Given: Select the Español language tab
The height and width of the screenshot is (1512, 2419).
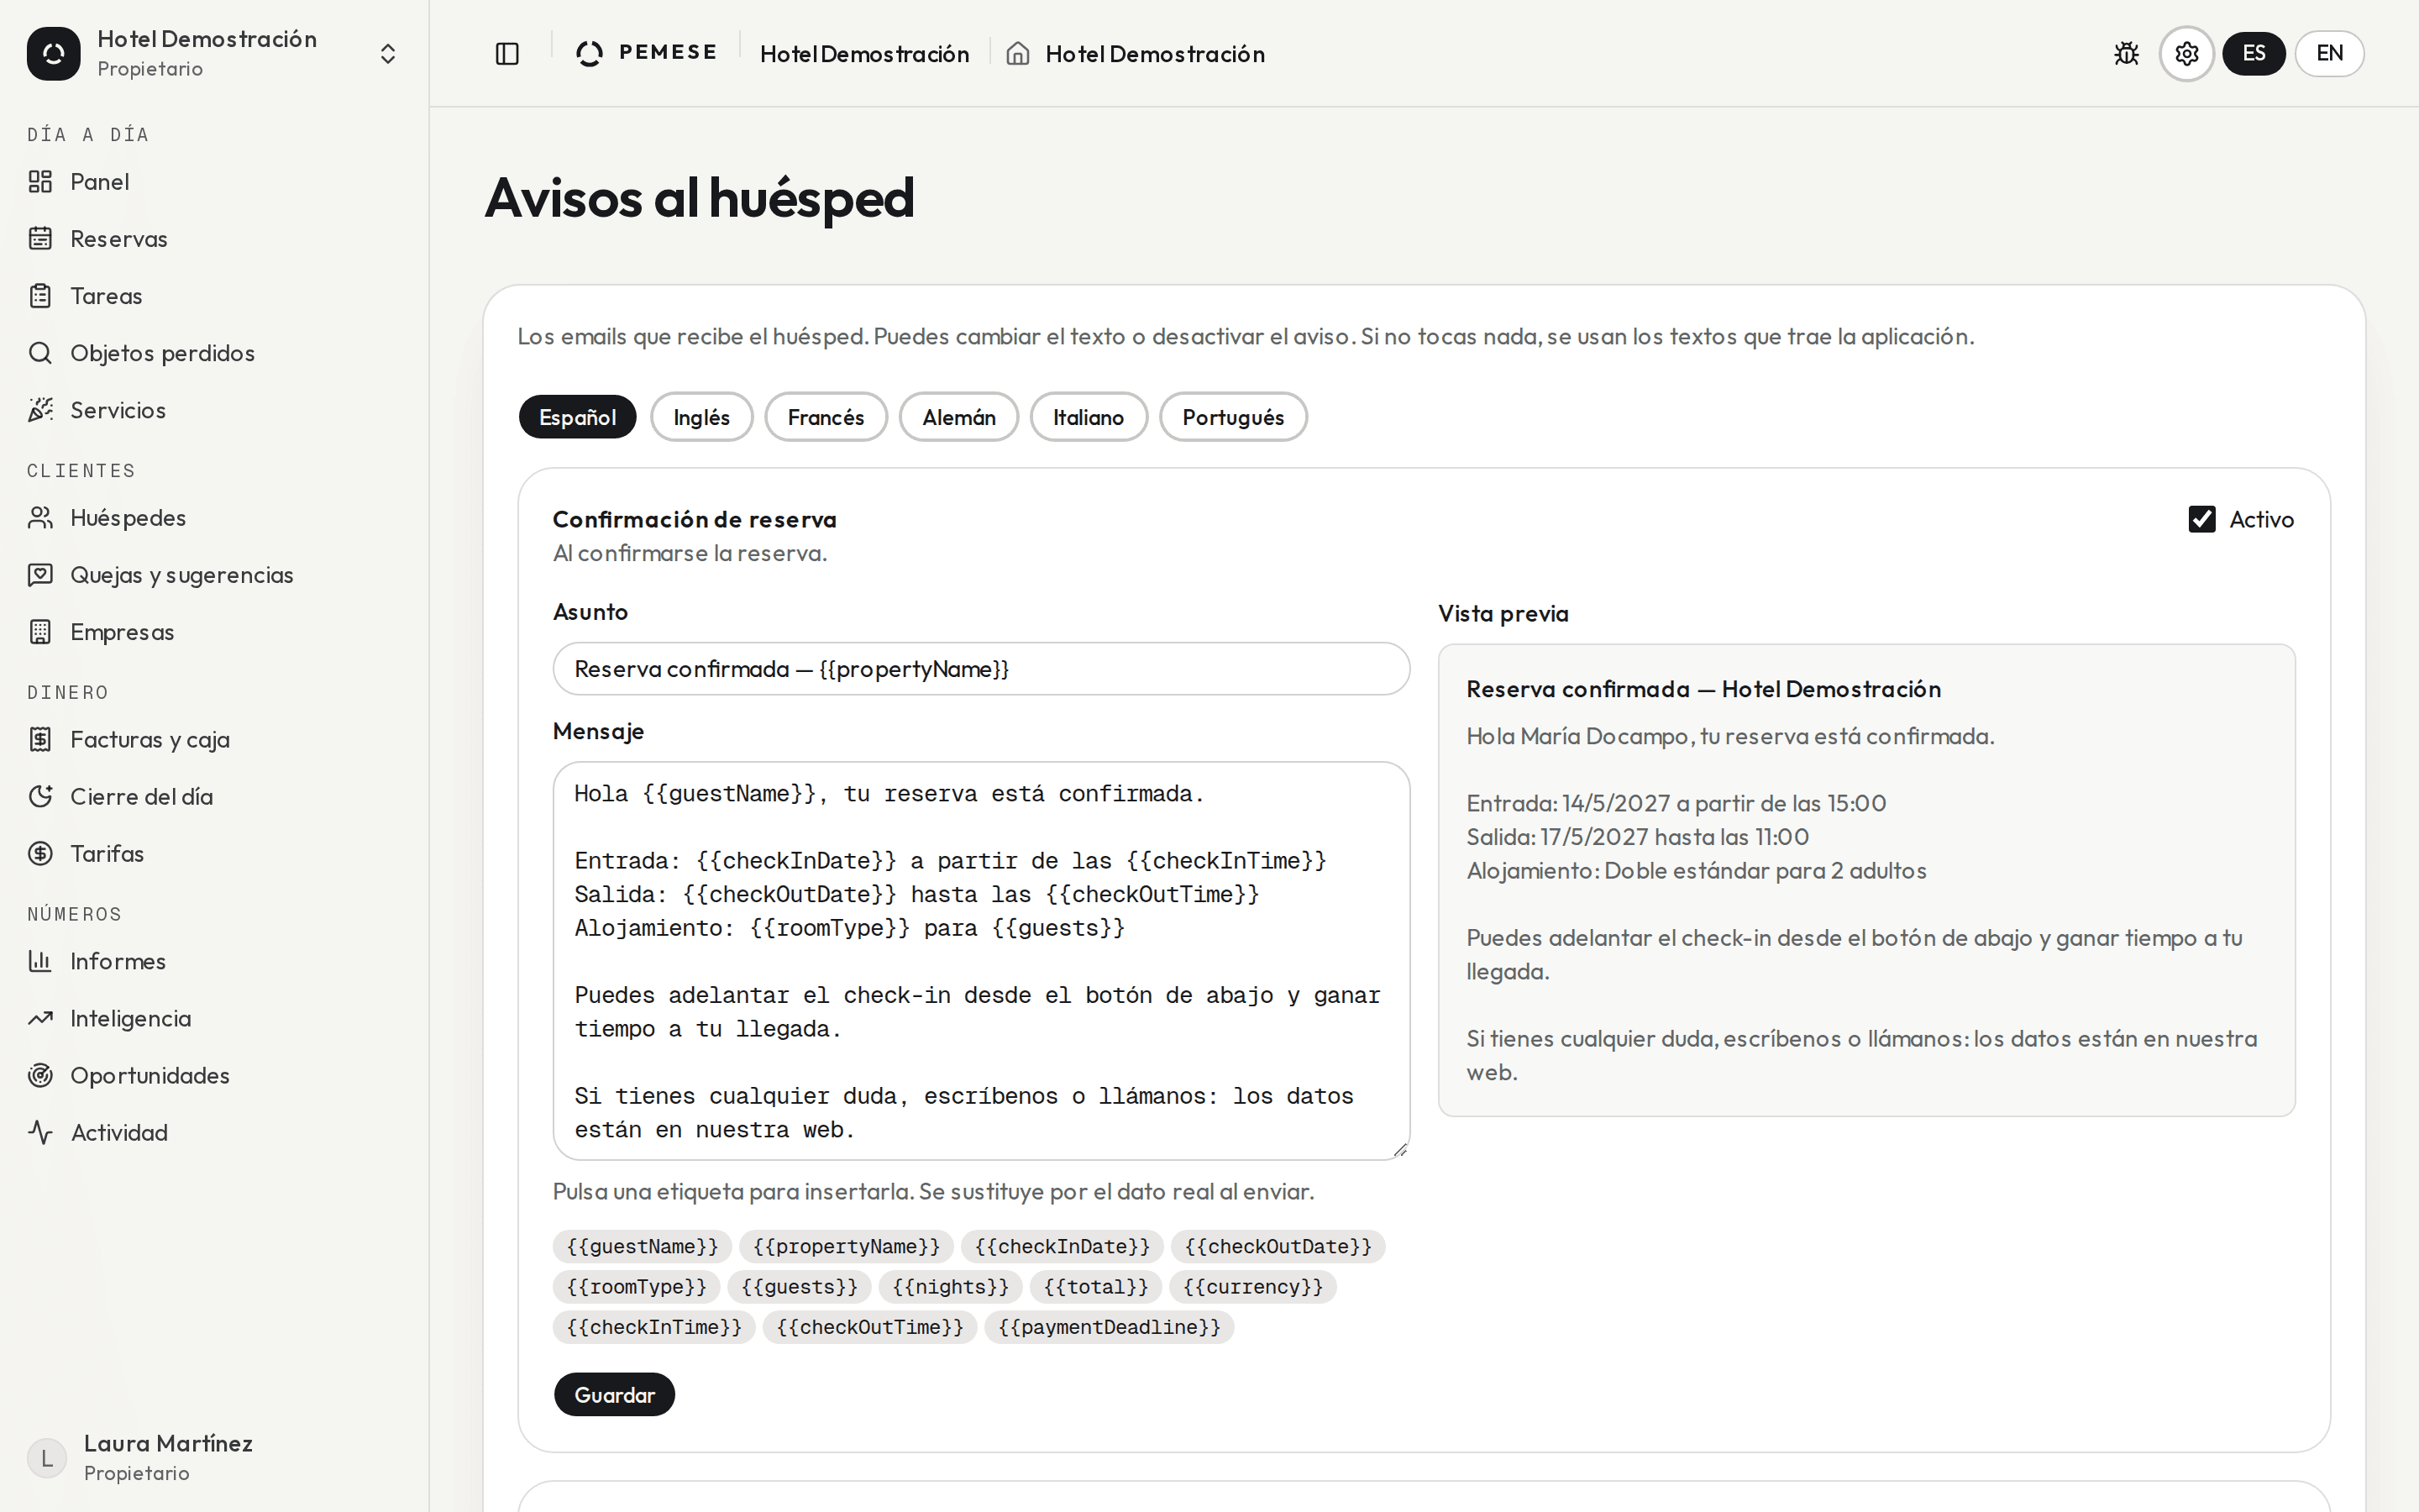Looking at the screenshot, I should click(578, 417).
